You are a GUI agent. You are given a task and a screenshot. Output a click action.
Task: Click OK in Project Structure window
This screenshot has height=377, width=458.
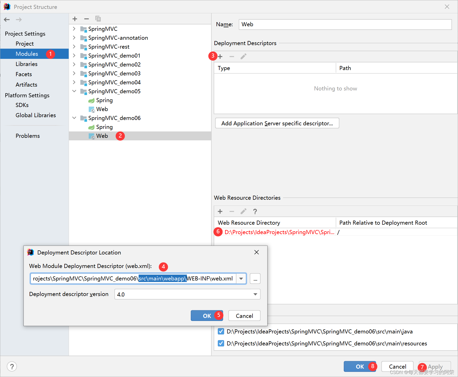click(360, 367)
